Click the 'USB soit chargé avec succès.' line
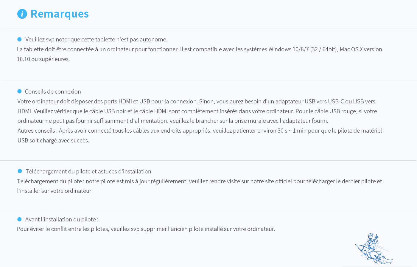 point(53,140)
